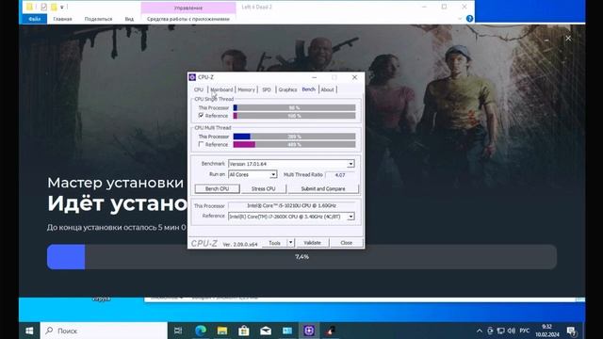The height and width of the screenshot is (339, 603).
Task: Launch Microsoft Edge from the taskbar
Action: tap(201, 331)
